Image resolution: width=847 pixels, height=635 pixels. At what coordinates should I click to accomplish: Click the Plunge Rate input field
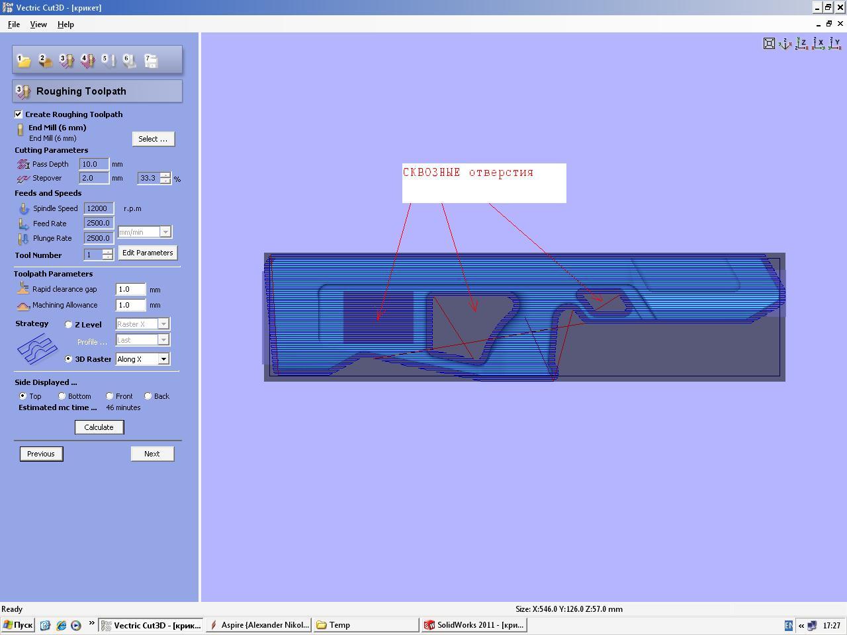[x=99, y=238]
